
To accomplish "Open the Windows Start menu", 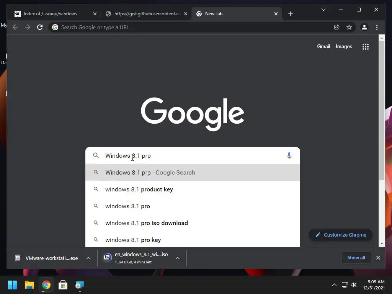I will click(x=12, y=285).
